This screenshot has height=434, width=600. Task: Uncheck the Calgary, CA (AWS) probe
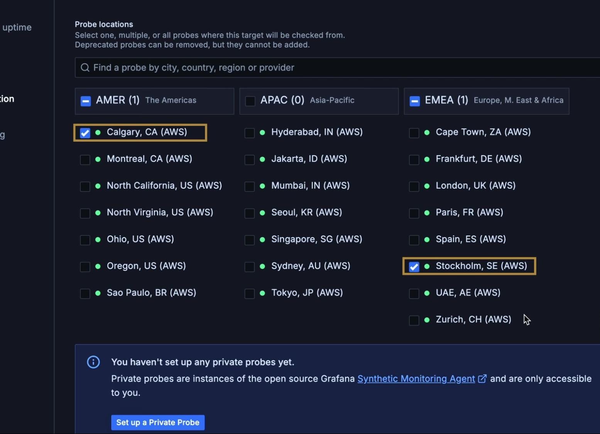coord(85,133)
